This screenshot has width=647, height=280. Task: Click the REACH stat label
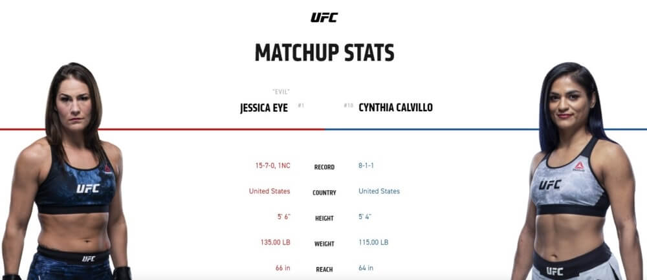pos(324,270)
